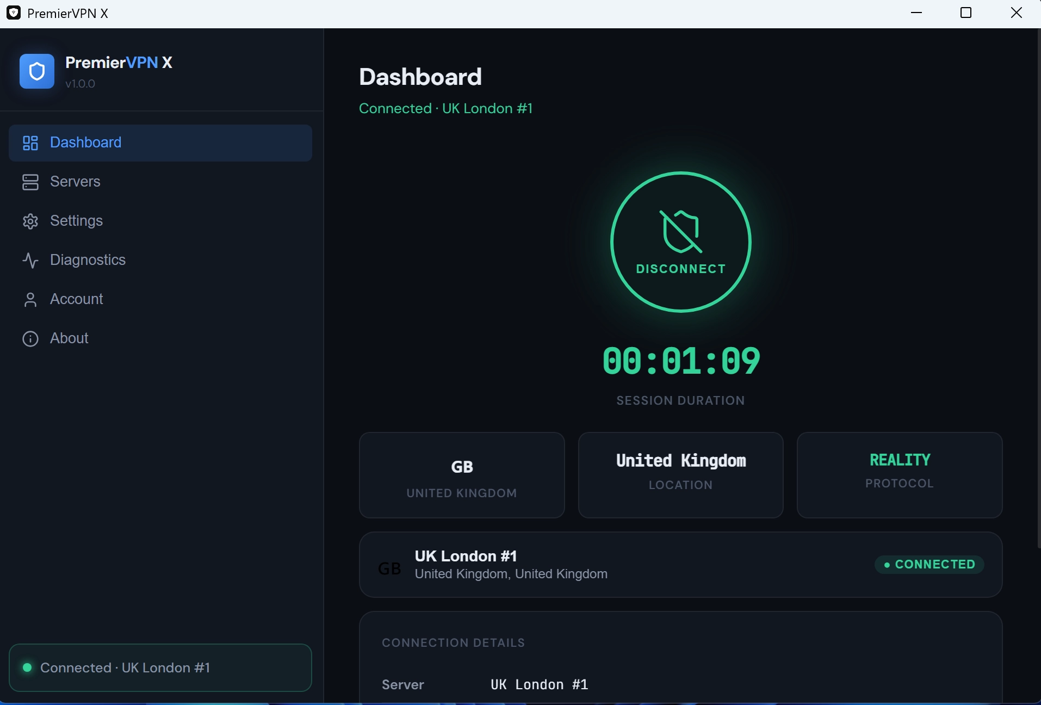Click the CONNECTED status badge

tap(928, 564)
